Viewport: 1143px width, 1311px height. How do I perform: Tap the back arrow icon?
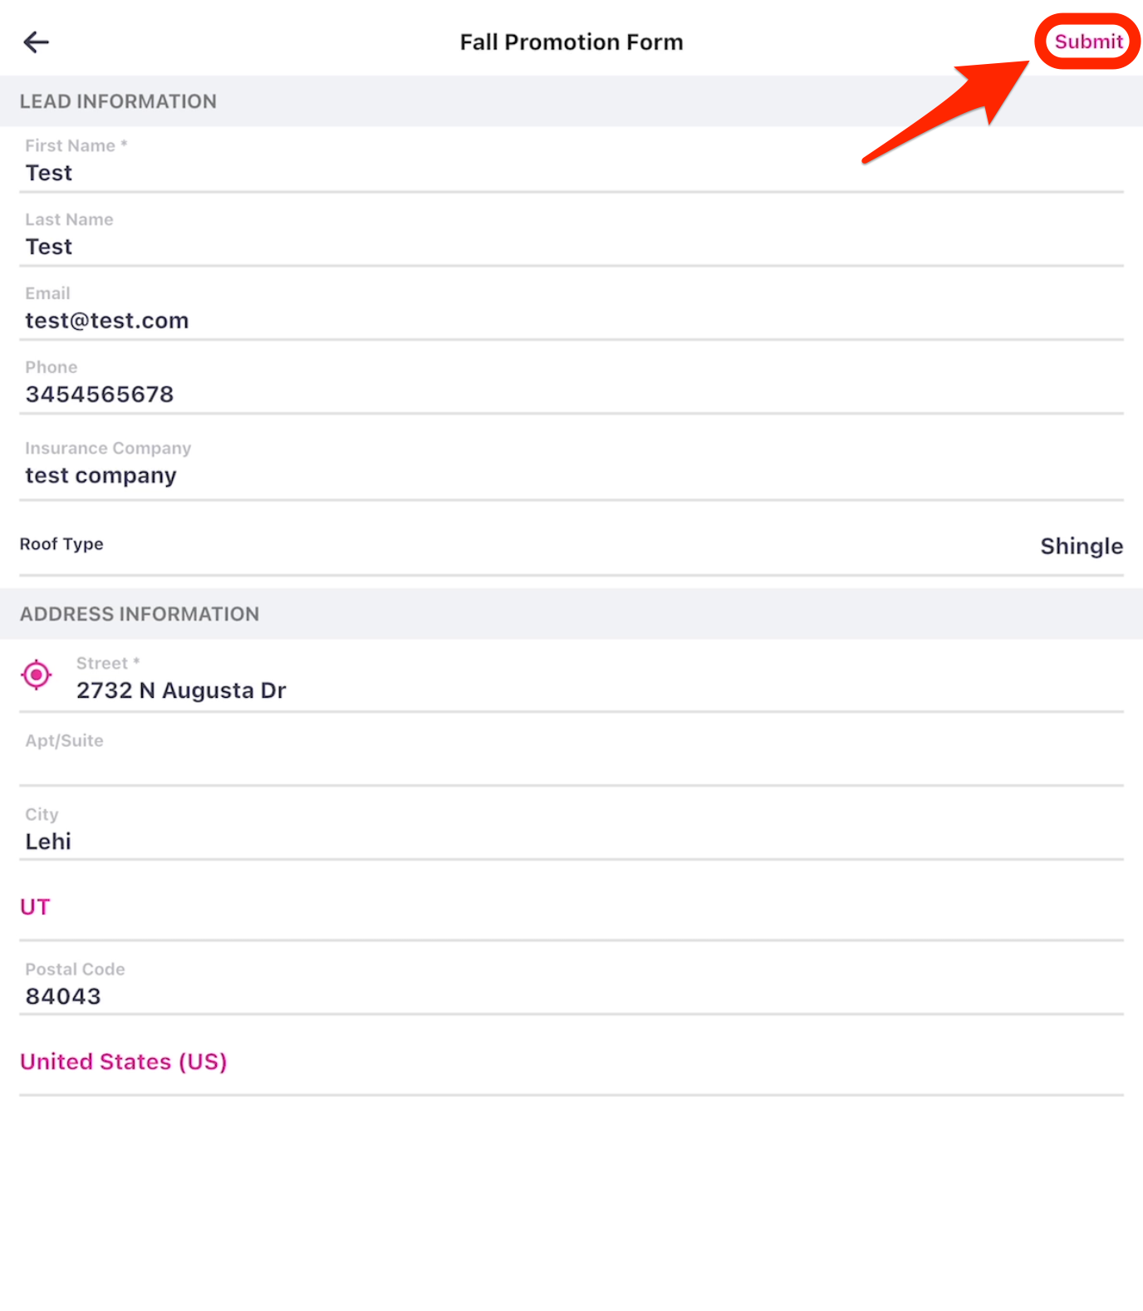36,42
